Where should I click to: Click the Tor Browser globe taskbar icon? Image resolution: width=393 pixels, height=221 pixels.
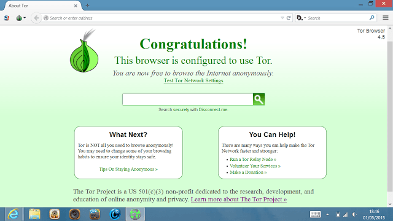[135, 214]
